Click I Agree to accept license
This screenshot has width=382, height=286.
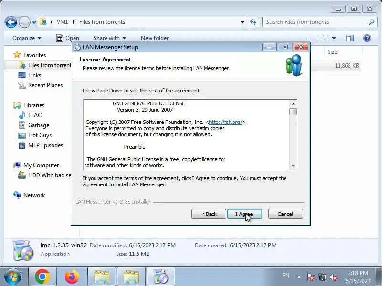(244, 214)
